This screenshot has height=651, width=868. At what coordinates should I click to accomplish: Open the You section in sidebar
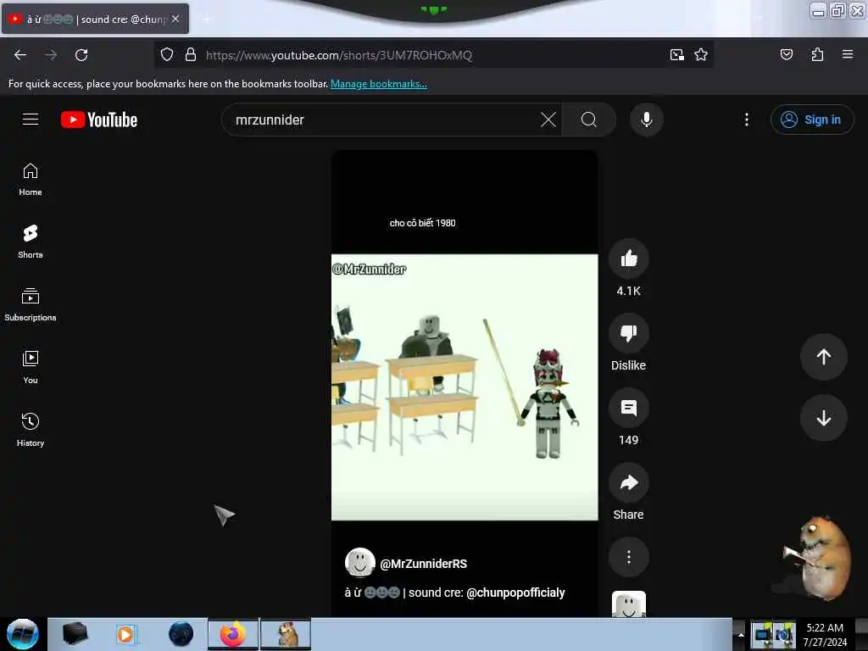coord(31,368)
